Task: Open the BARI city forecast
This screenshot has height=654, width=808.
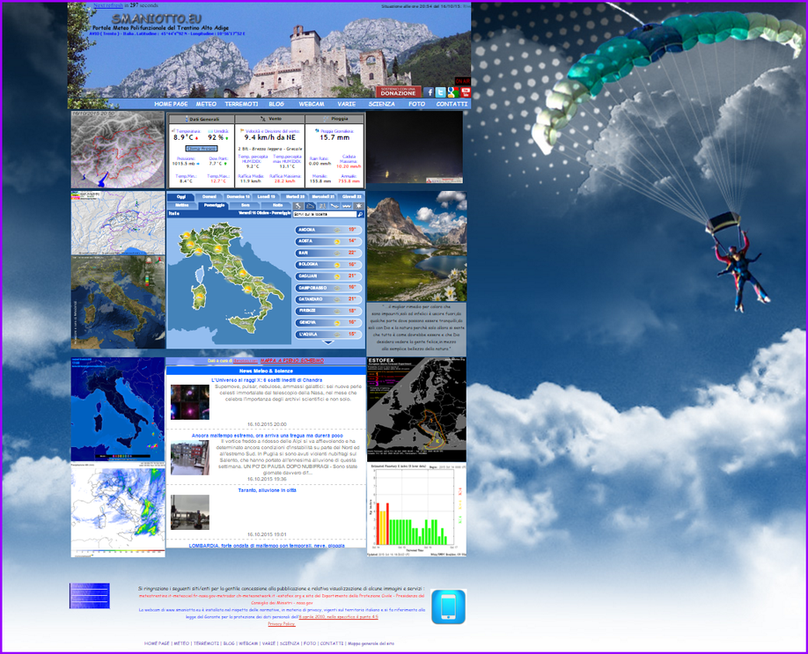Action: point(328,253)
